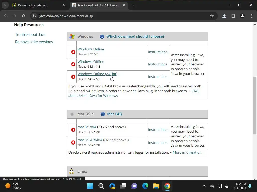This screenshot has height=192, width=257.
Task: Open Instructions for Windows Offline 58.34 MB
Action: [158, 64]
